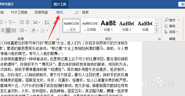The image size is (185, 96).
Task: Toggle justified alignment (highlighted button)
Action: pyautogui.click(x=8, y=30)
